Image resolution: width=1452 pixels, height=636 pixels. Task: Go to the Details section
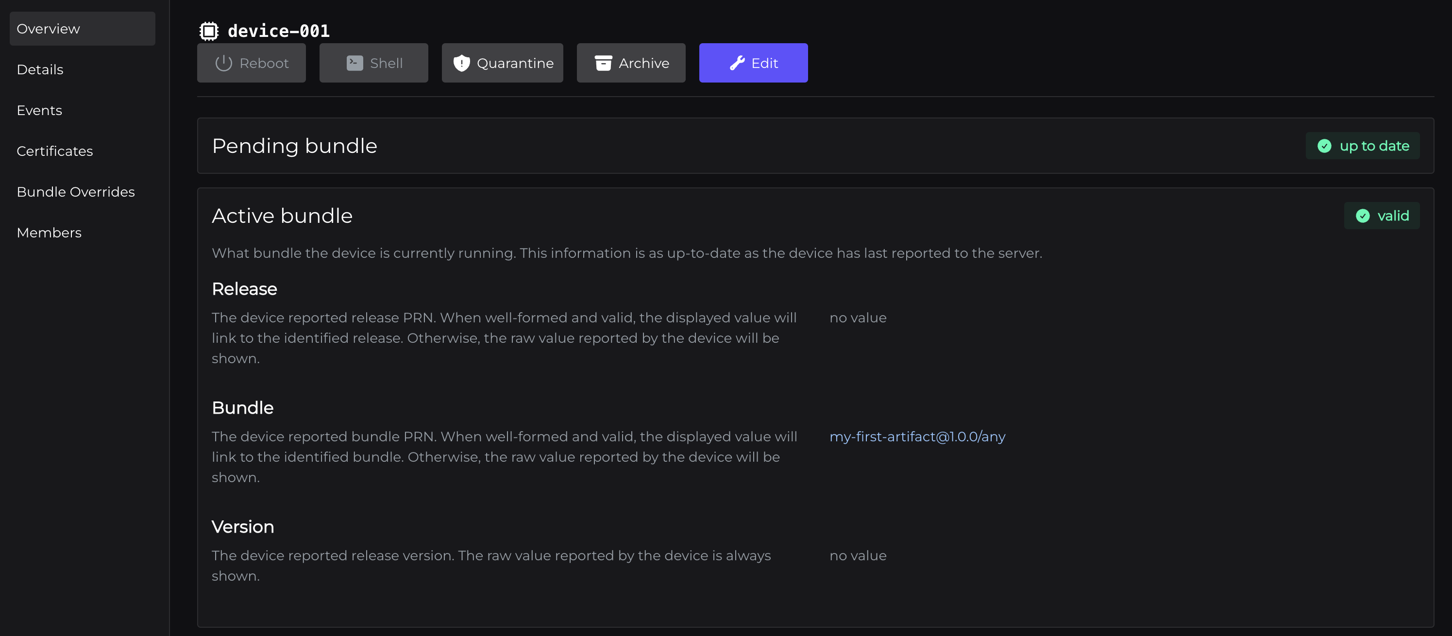coord(40,69)
